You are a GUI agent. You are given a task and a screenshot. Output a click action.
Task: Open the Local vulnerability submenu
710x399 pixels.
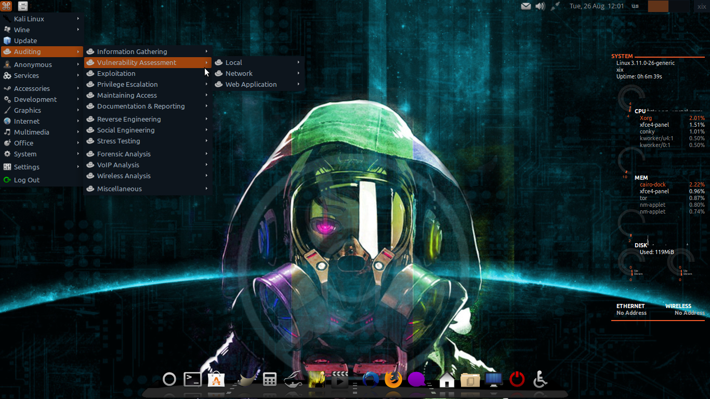258,62
